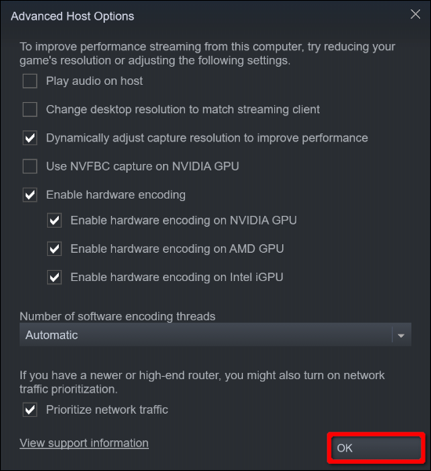Uncheck Dynamically adjust capture resolution checkbox
Image resolution: width=431 pixels, height=471 pixels.
30,138
